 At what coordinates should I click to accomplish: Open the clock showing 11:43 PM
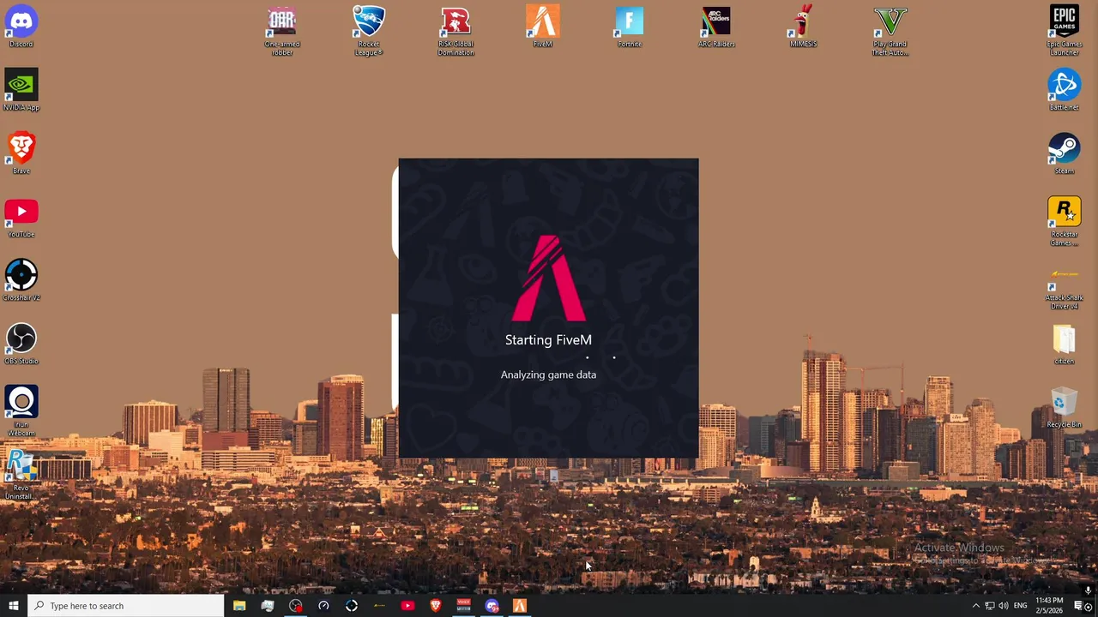tap(1049, 606)
